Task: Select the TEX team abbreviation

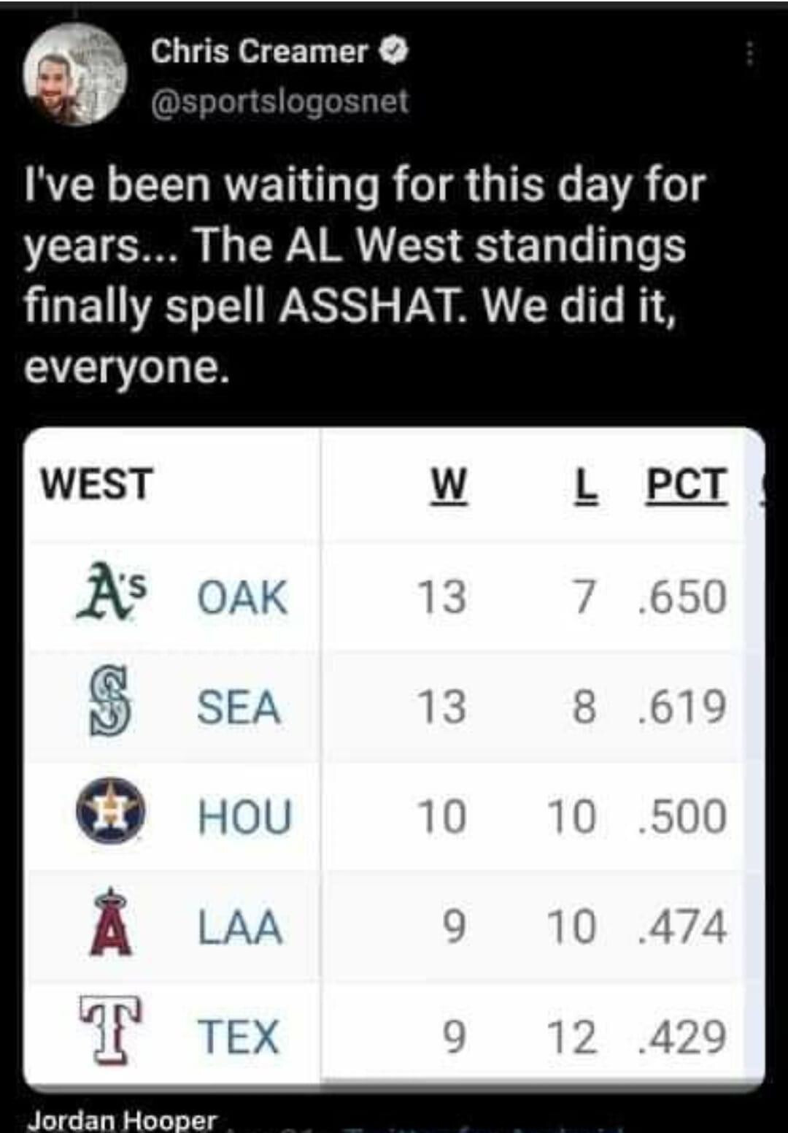Action: coord(239,1037)
